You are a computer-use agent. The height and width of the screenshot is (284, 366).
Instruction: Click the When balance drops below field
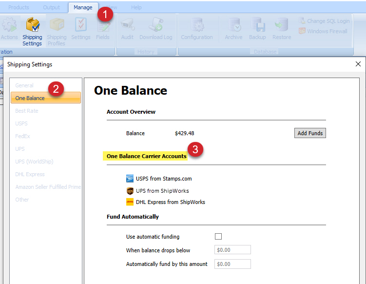pyautogui.click(x=232, y=250)
